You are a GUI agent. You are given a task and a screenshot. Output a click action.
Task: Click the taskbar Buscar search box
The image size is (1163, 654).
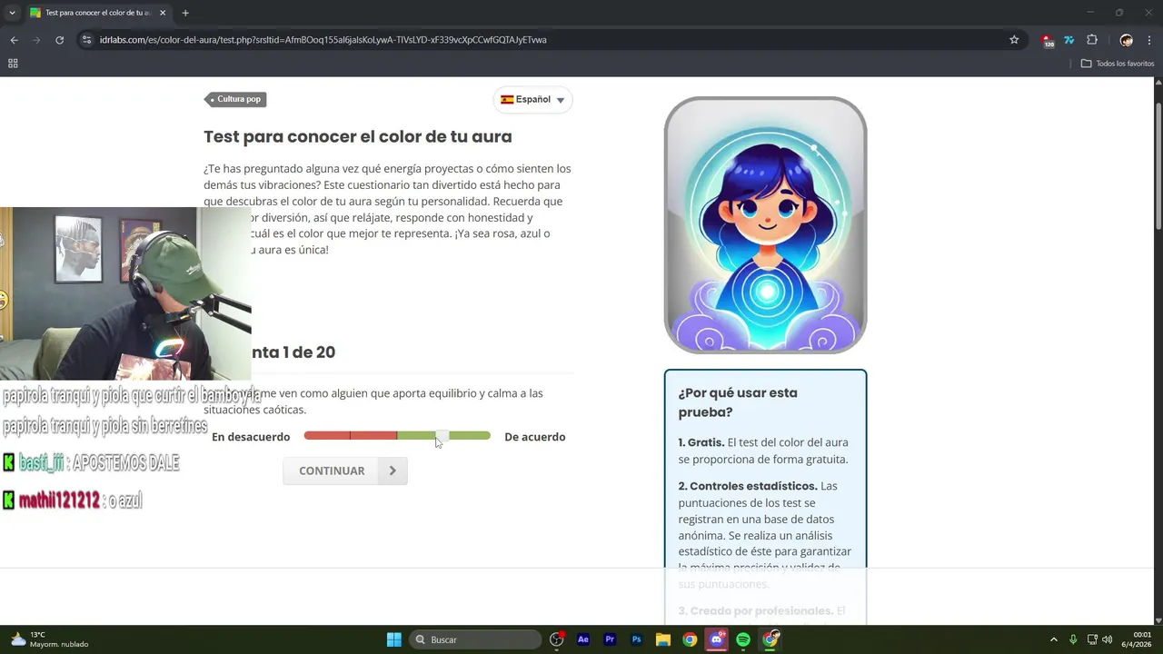[x=476, y=639]
